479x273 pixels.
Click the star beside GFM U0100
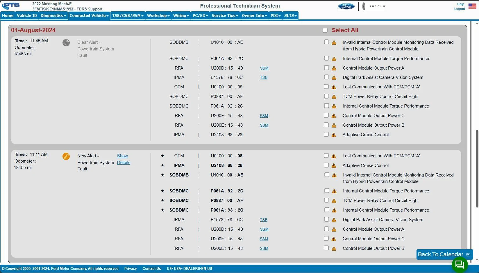coord(162,156)
